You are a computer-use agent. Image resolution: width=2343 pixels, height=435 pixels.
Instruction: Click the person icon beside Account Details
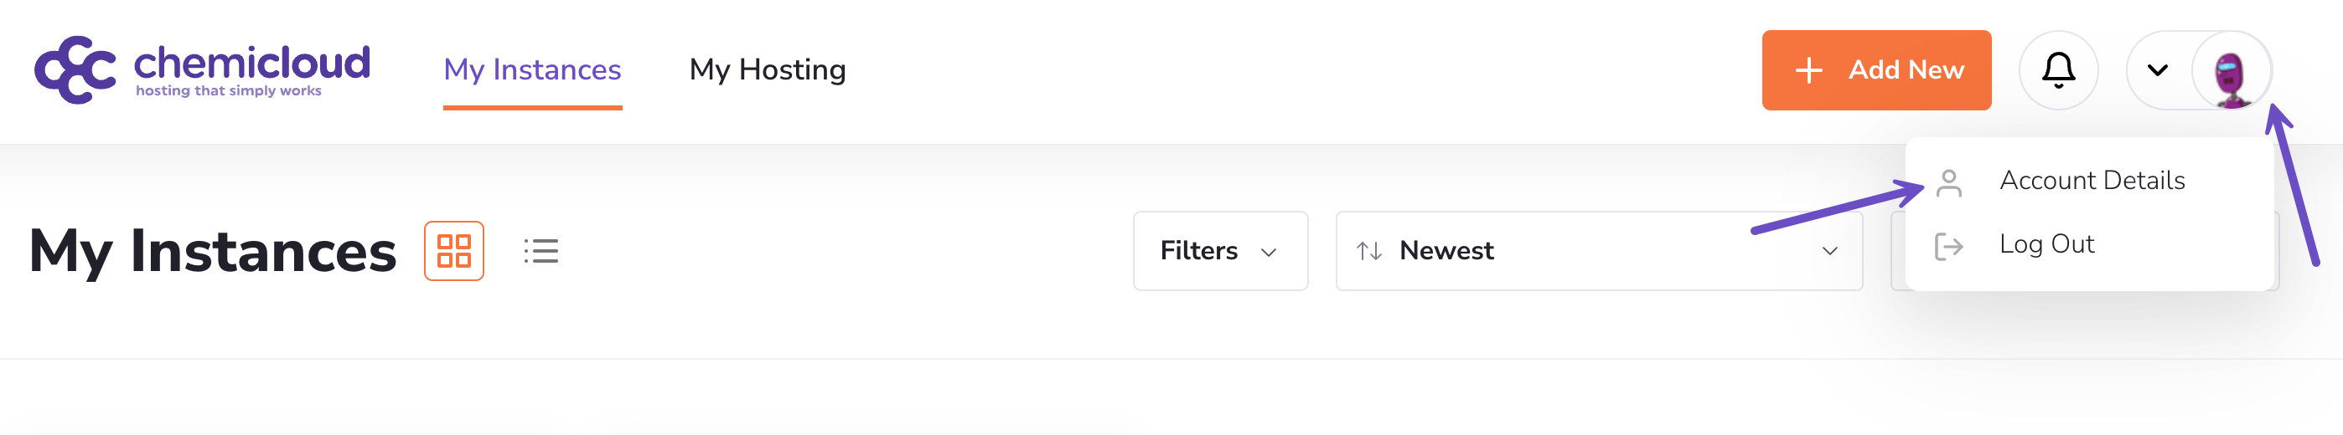click(x=1948, y=183)
